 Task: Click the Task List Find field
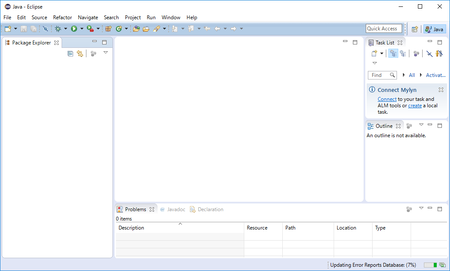382,75
